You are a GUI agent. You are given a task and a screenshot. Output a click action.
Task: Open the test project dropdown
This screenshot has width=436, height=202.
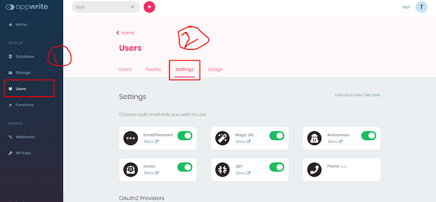[x=106, y=7]
